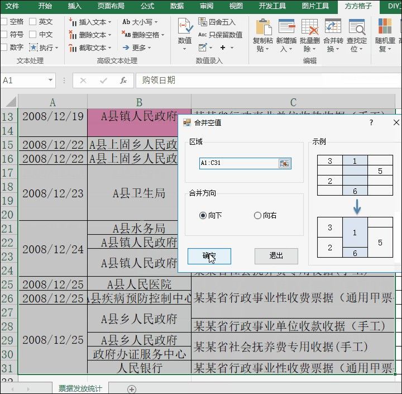Open the 更多 arrow menu
Viewport: 402px width, 394px height.
pyautogui.click(x=137, y=48)
